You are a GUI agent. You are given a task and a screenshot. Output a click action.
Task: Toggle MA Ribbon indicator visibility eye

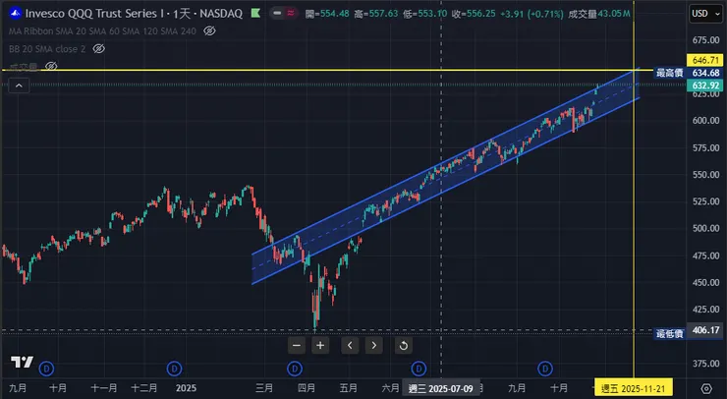[x=209, y=31]
